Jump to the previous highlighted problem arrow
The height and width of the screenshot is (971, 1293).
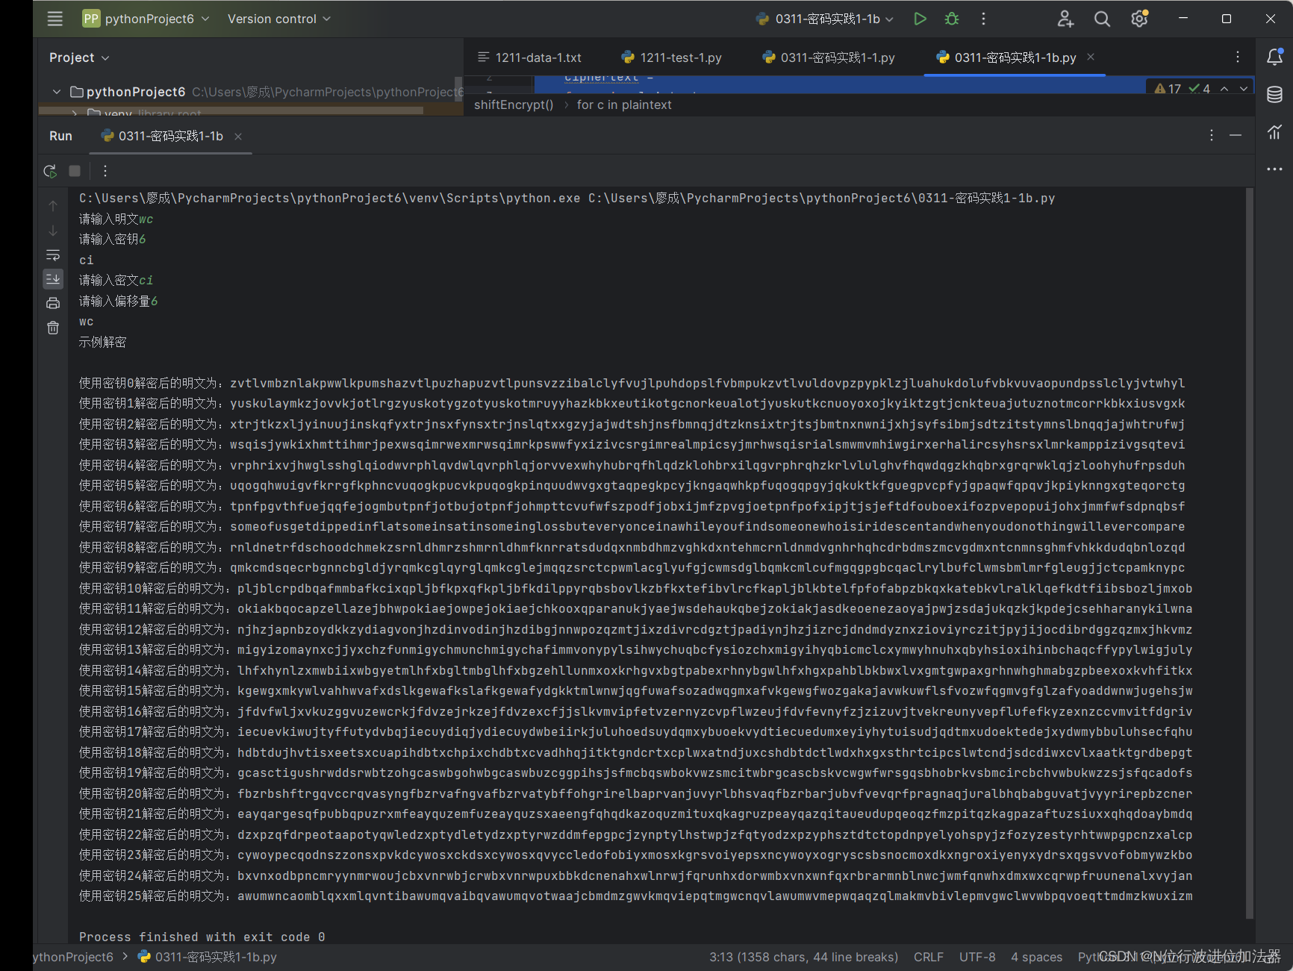coord(1224,89)
